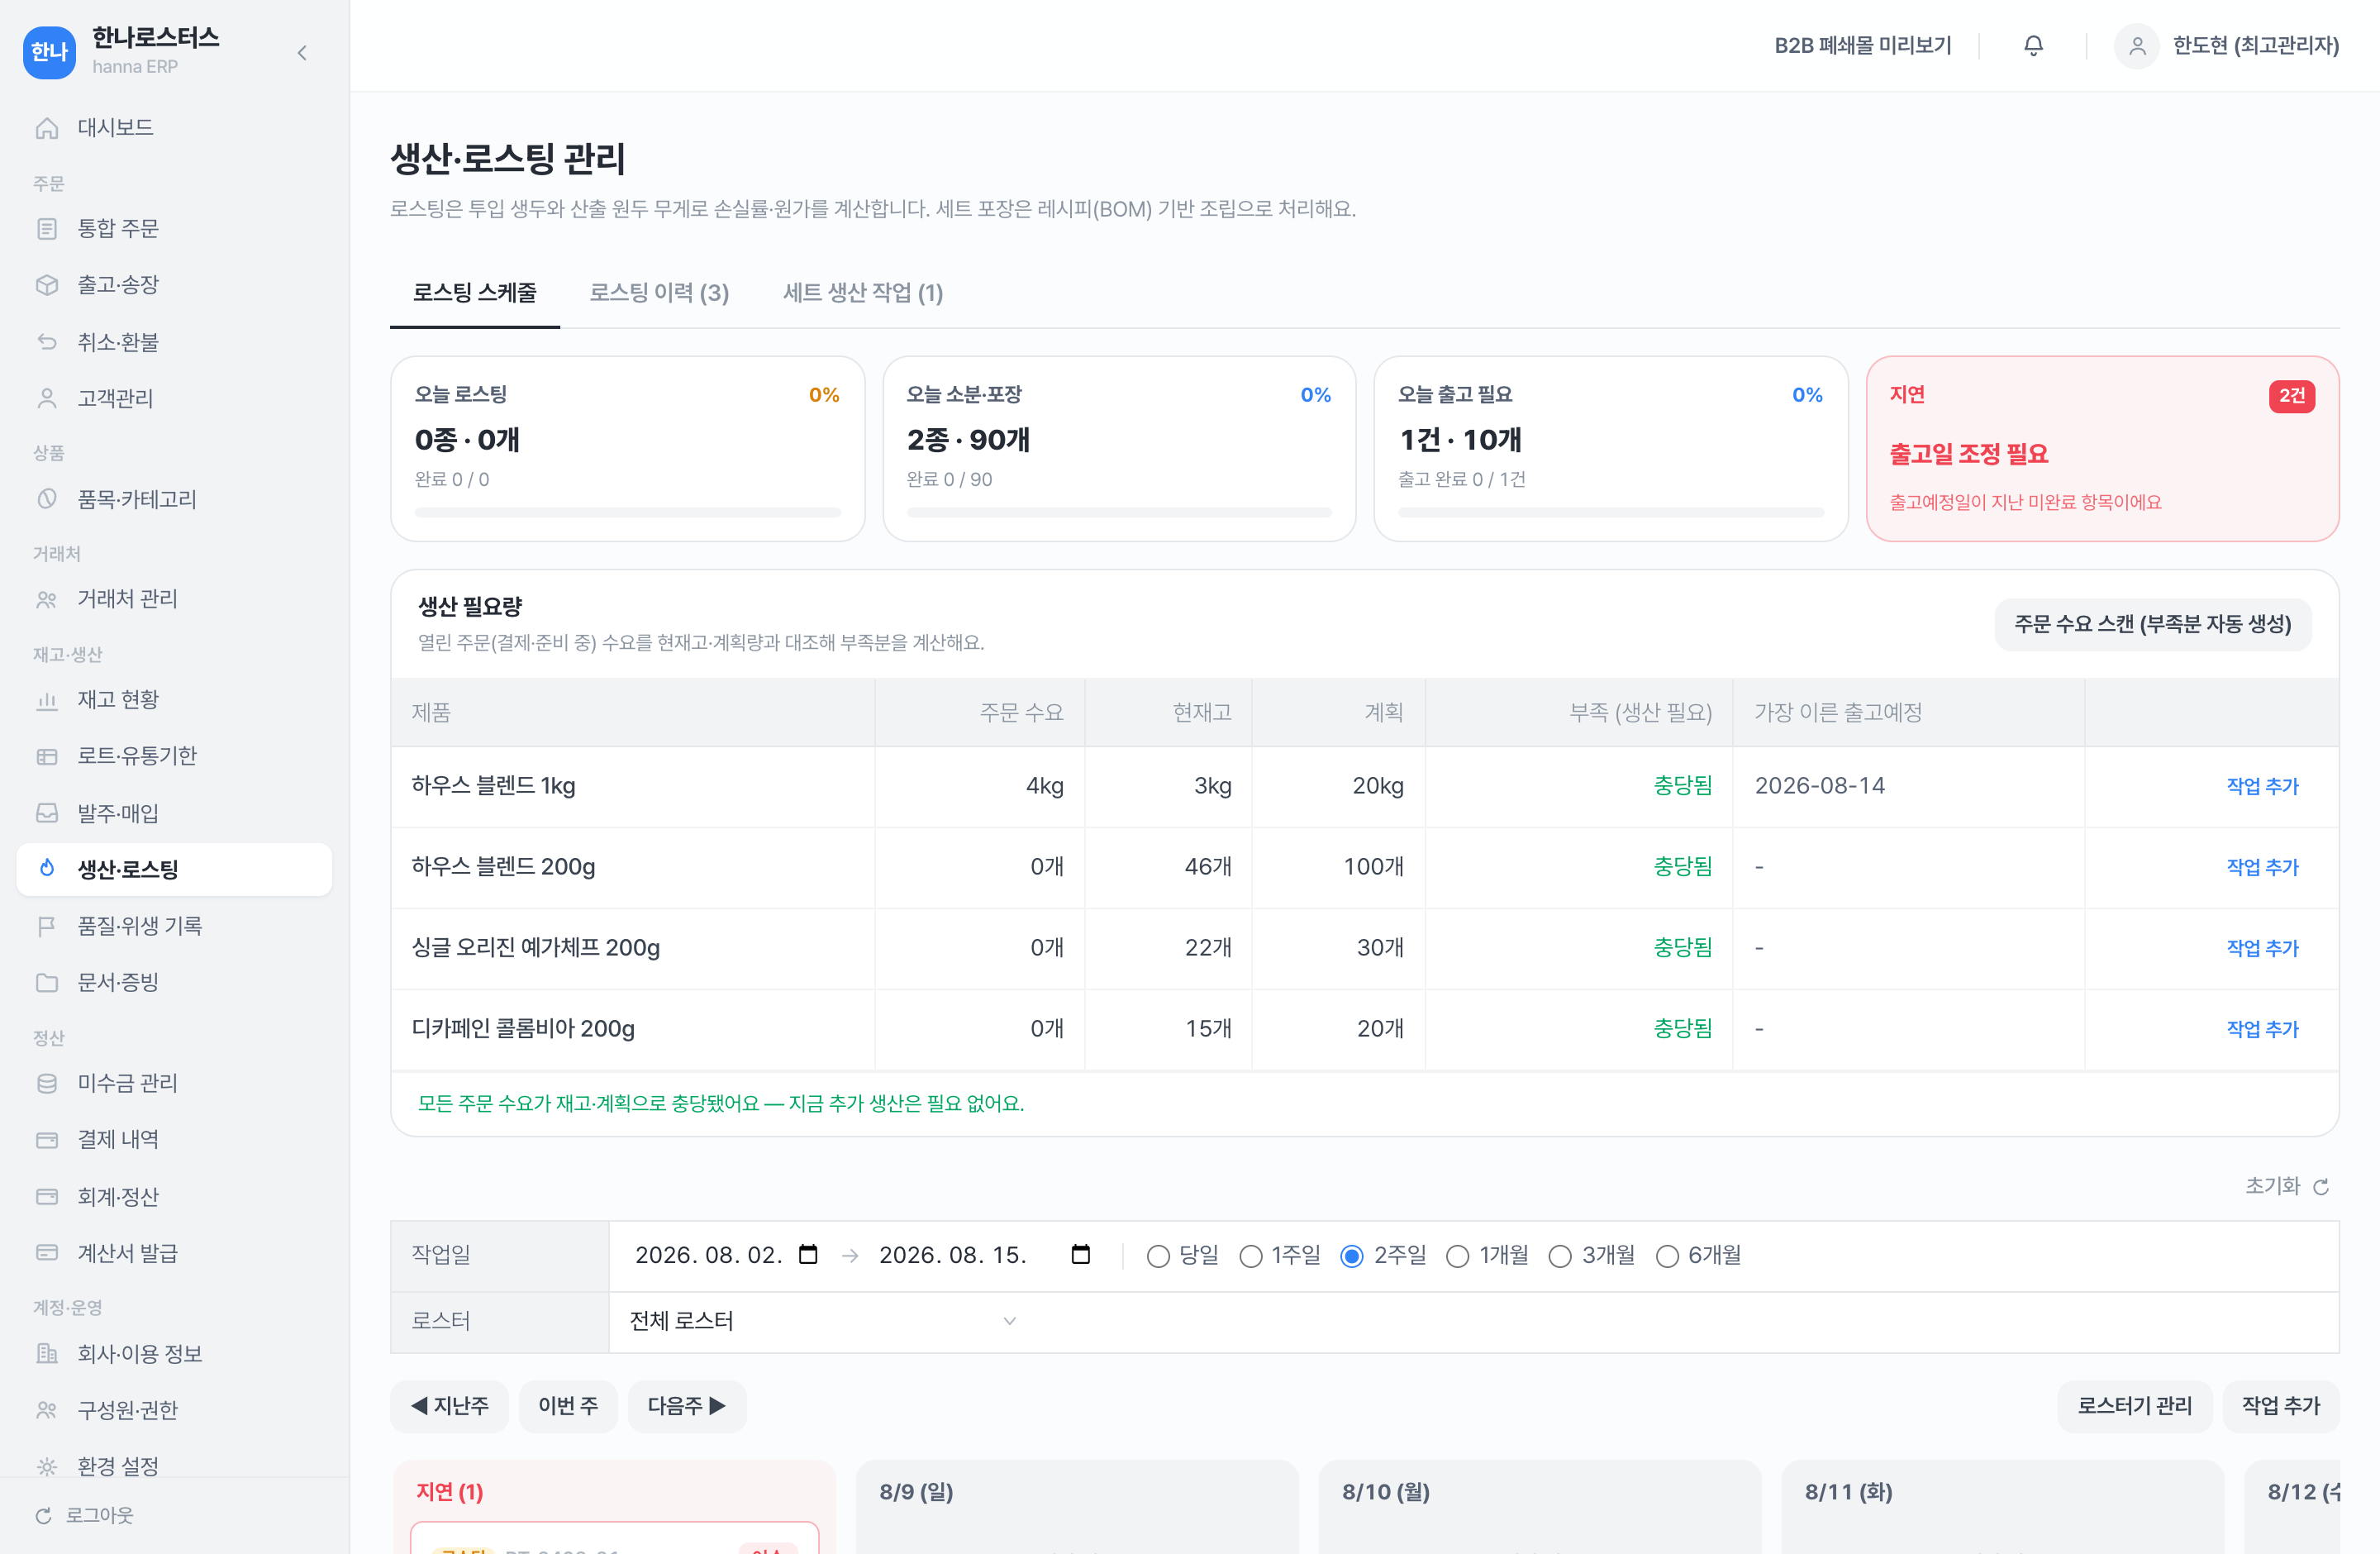Click the 작업 추가 button beside 로스터기 관리
2380x1554 pixels.
tap(2280, 1406)
